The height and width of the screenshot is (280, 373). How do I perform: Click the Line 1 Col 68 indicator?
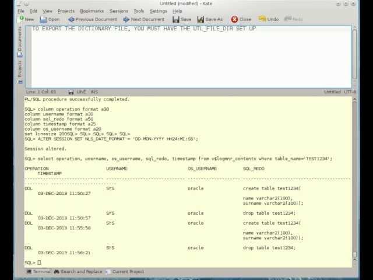coord(41,92)
